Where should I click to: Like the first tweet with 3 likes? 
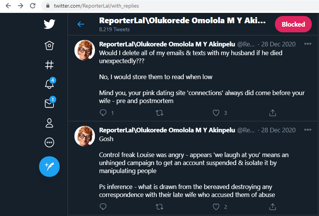pos(216,113)
